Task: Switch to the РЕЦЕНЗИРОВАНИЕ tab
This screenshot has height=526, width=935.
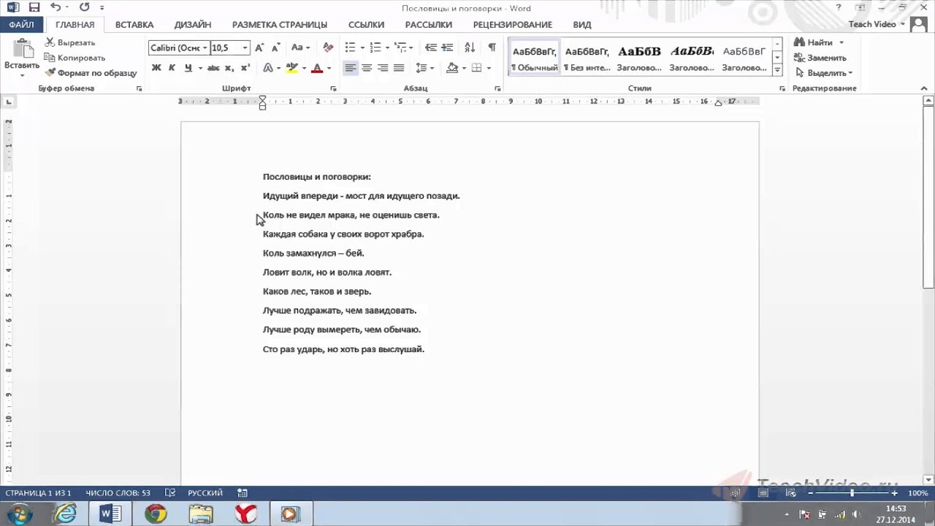Action: 512,24
